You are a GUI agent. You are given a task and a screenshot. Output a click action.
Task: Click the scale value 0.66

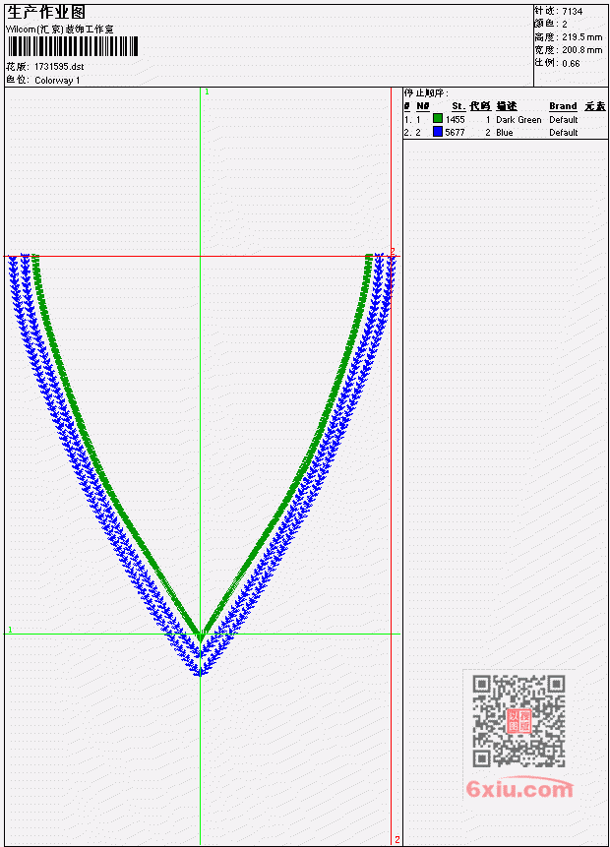click(x=571, y=63)
